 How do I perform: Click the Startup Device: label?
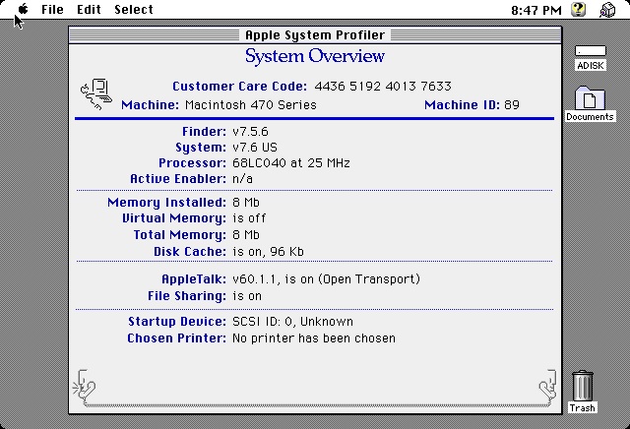coord(177,322)
